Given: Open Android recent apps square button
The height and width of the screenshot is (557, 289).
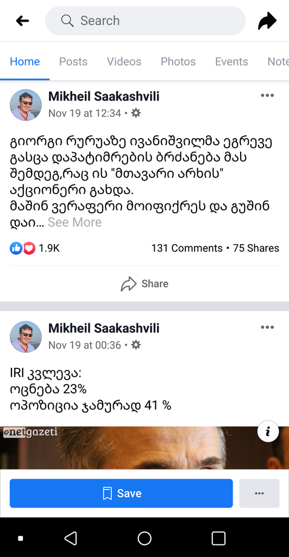Looking at the screenshot, I should 218,538.
